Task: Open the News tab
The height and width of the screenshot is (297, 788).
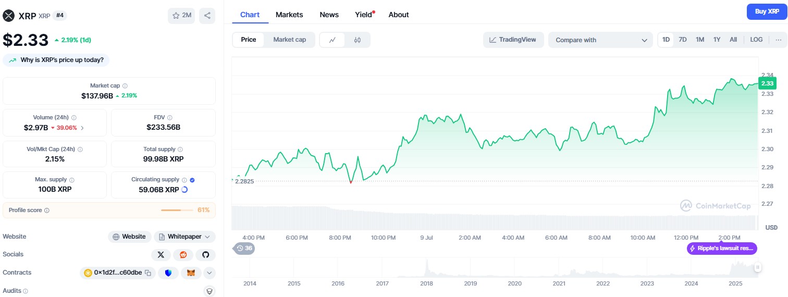Action: 329,15
